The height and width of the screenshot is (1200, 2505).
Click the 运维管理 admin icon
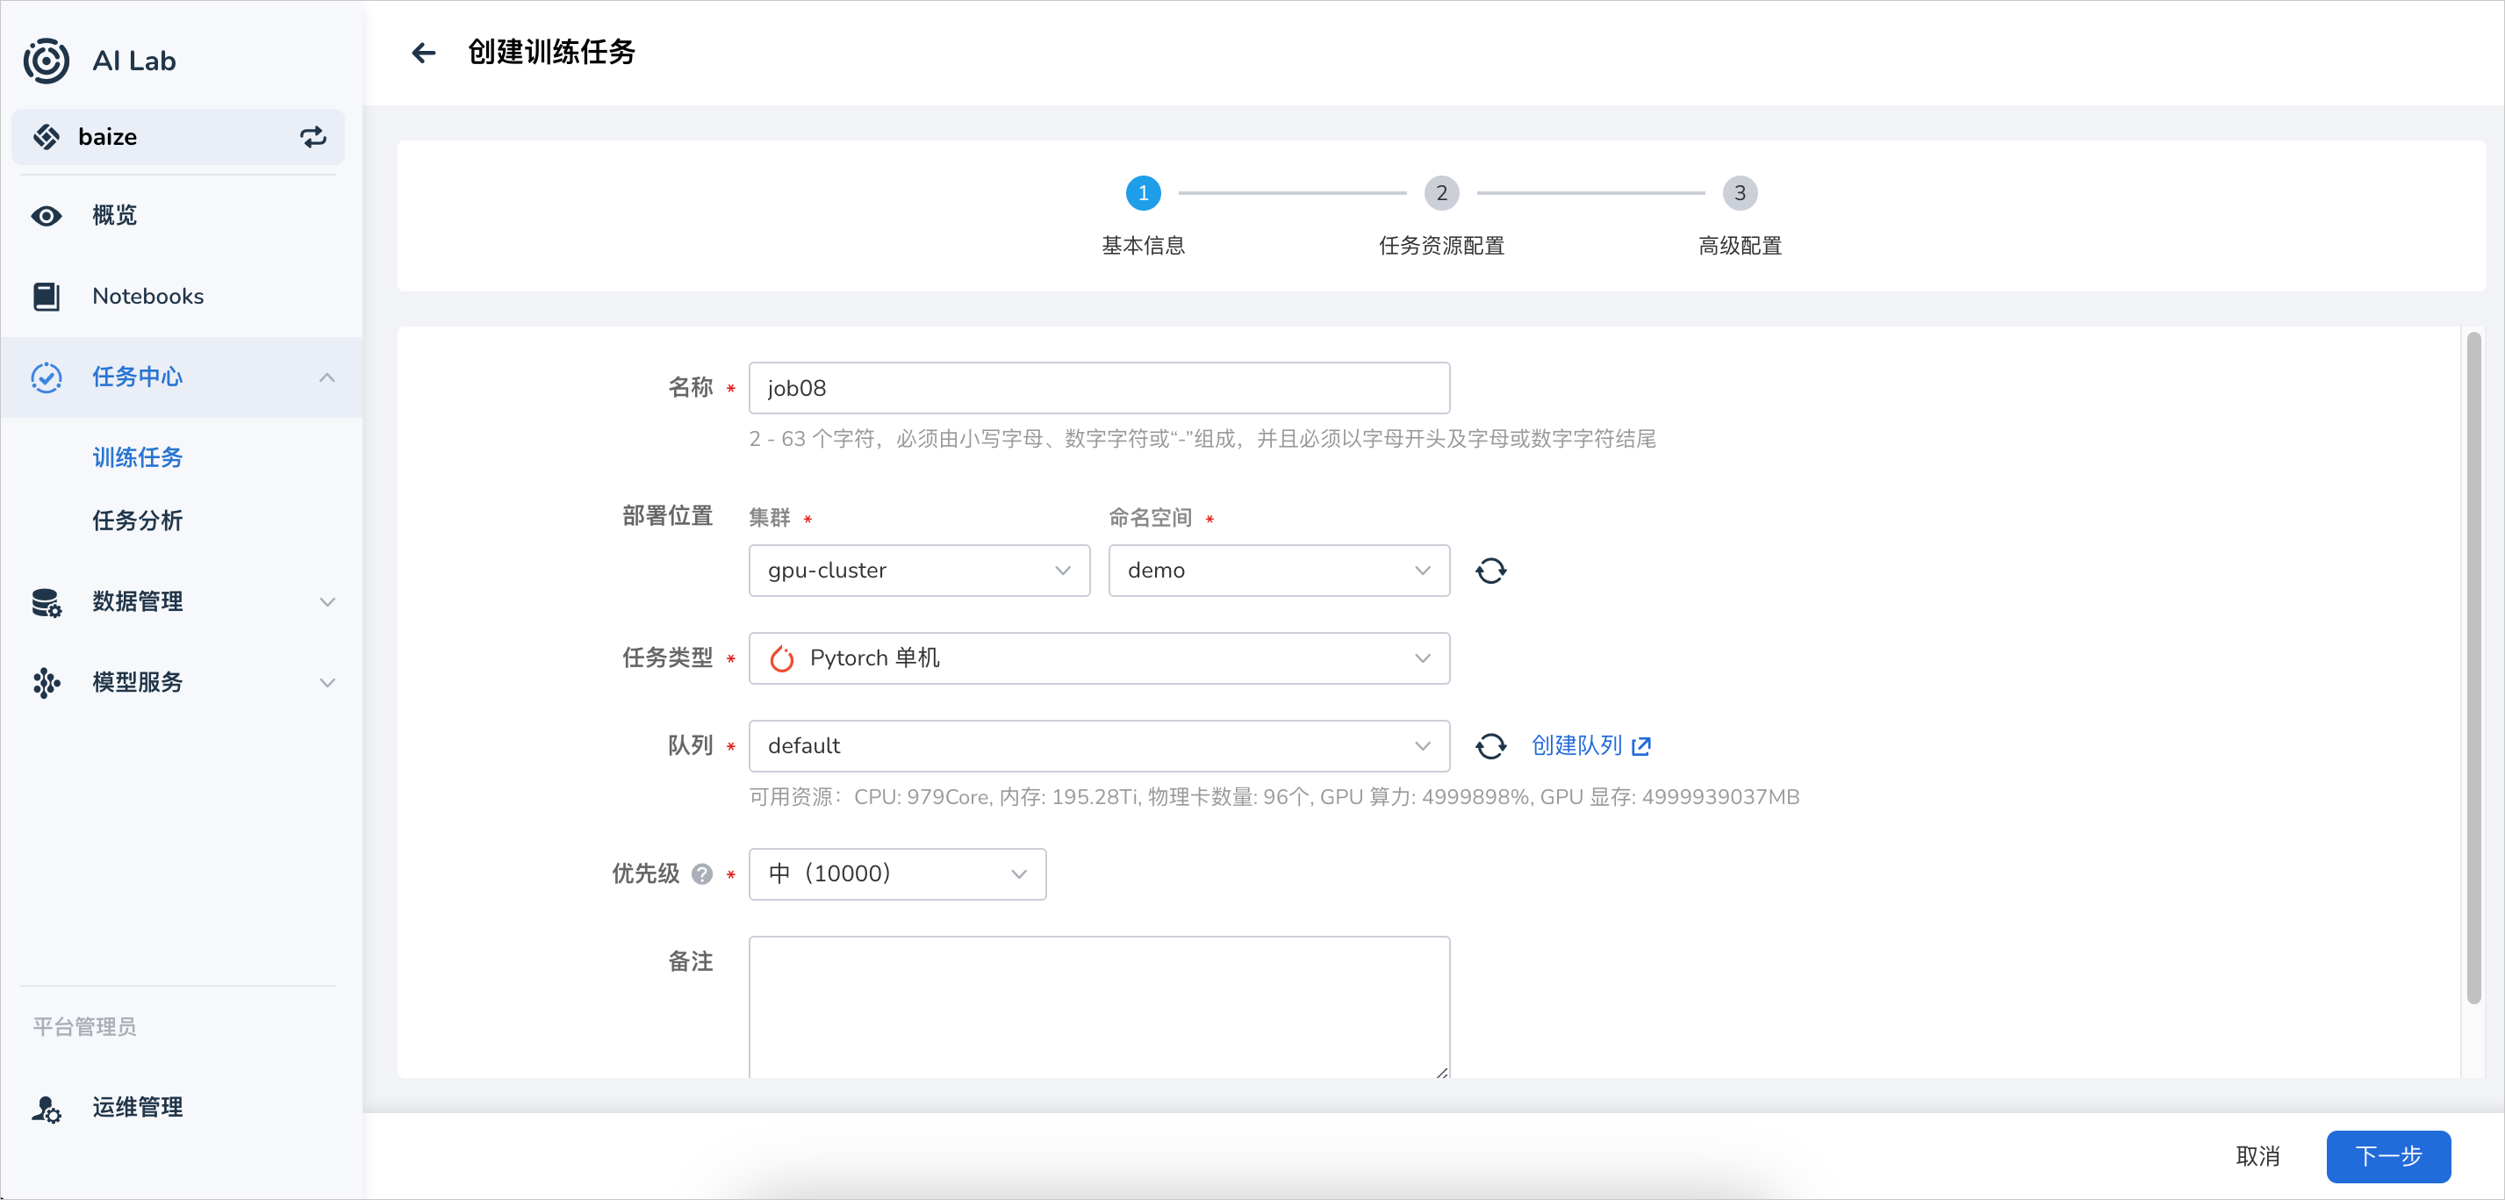[46, 1109]
